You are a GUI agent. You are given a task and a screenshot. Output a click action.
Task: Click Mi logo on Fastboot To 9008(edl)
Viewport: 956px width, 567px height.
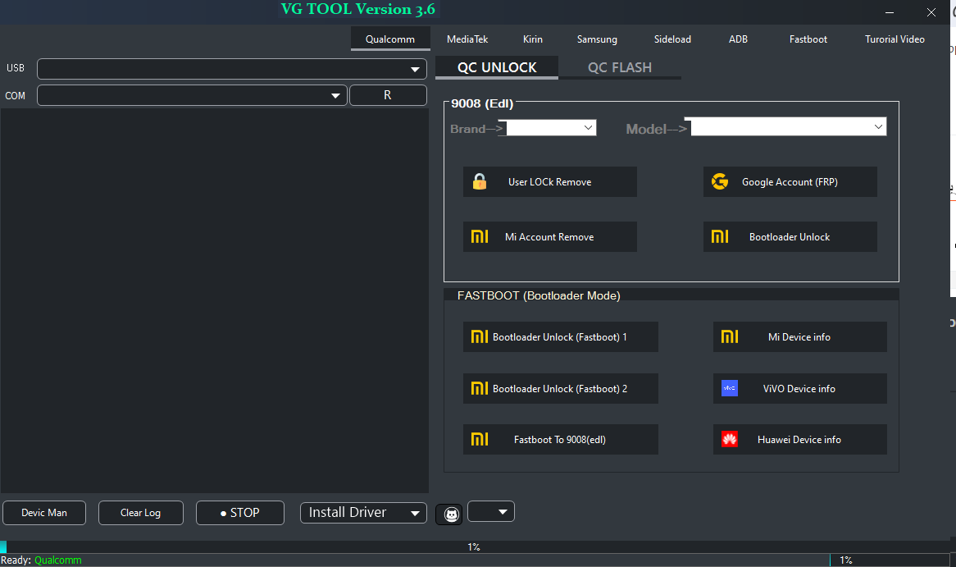(479, 439)
